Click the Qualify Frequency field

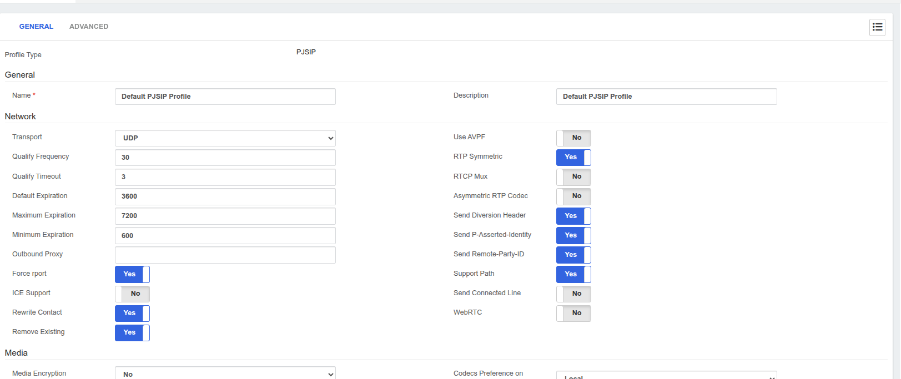pos(225,158)
